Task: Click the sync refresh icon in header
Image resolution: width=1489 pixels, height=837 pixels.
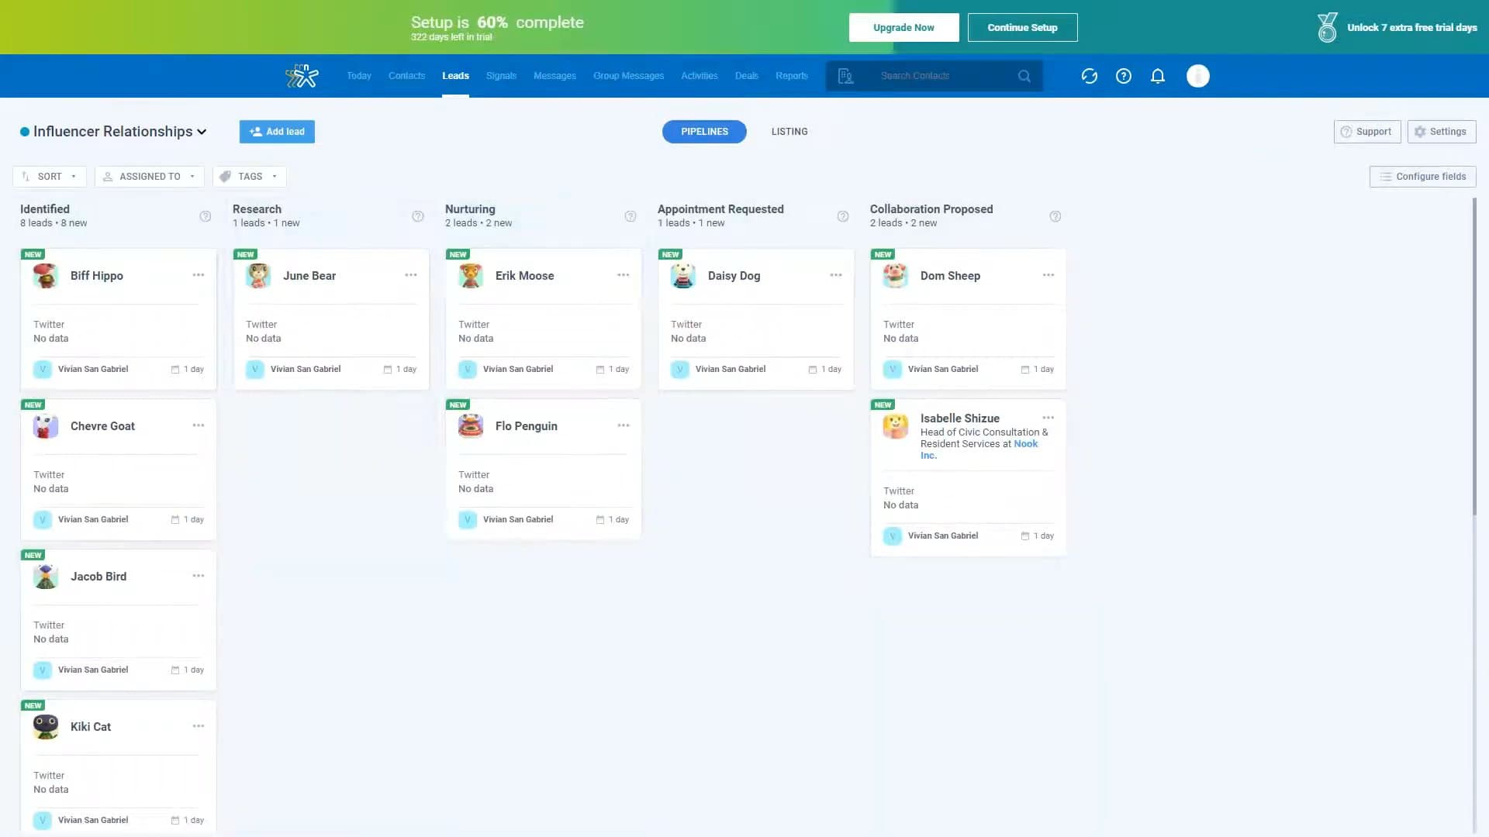Action: (x=1089, y=76)
